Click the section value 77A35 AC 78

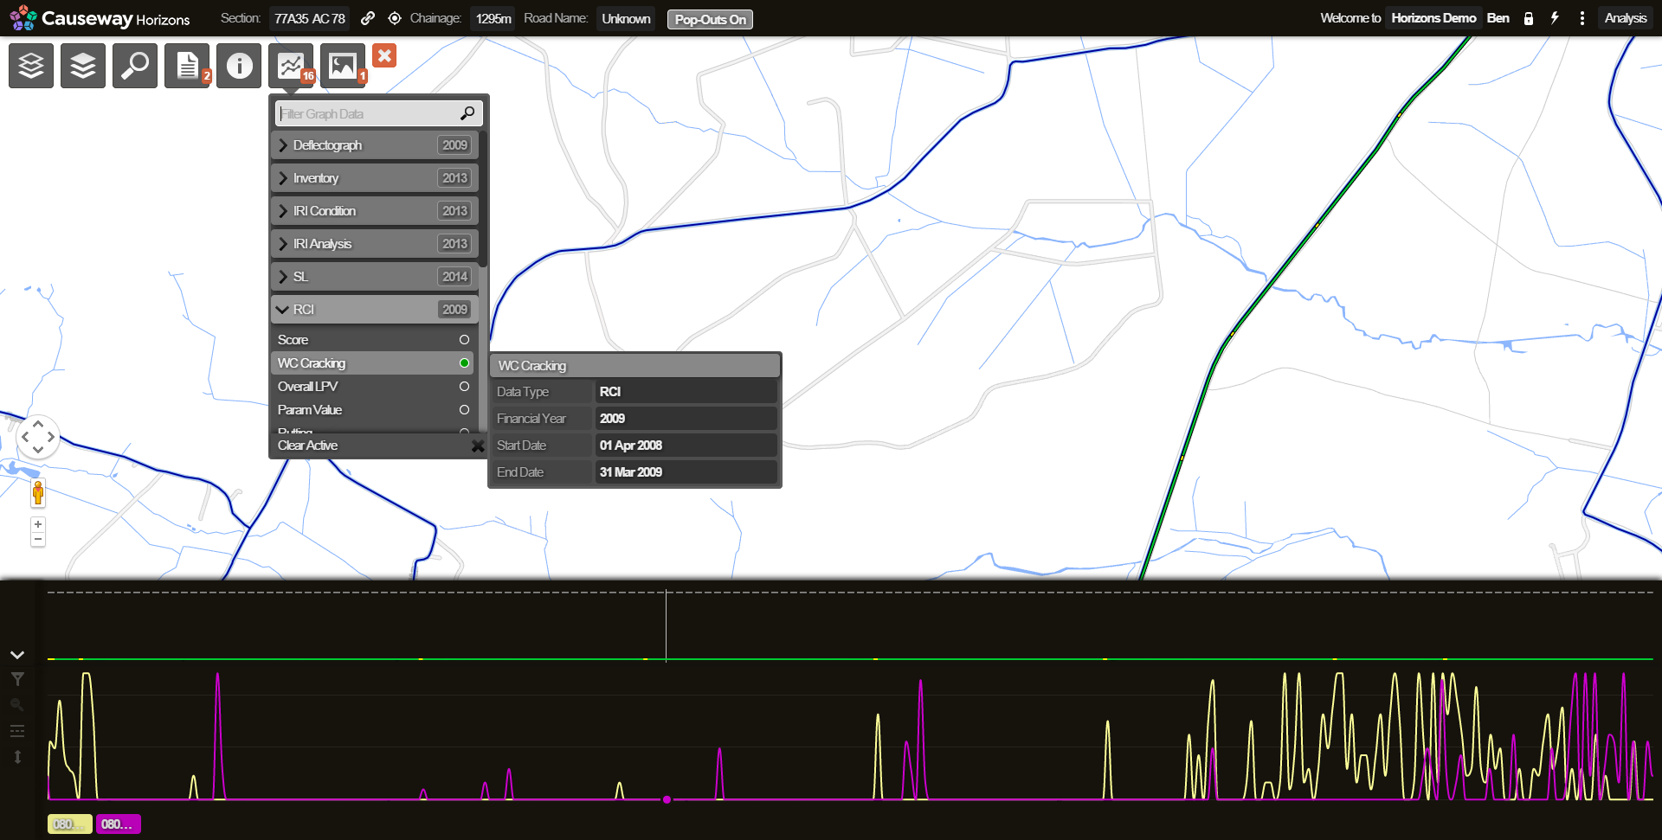click(310, 19)
